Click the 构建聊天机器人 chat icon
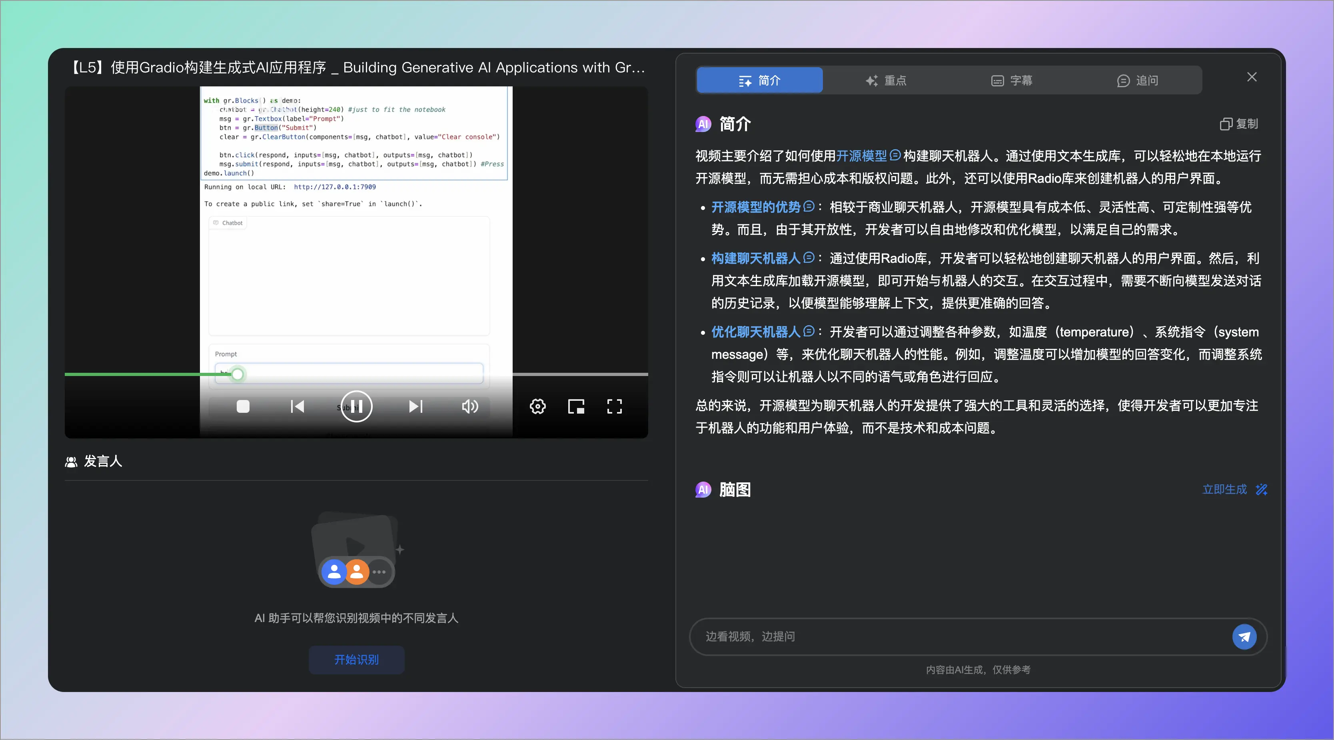The height and width of the screenshot is (740, 1334). pos(809,257)
